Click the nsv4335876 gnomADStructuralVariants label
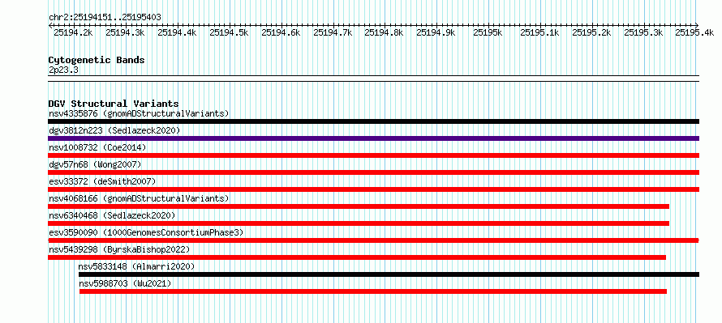The image size is (722, 323). [x=139, y=113]
